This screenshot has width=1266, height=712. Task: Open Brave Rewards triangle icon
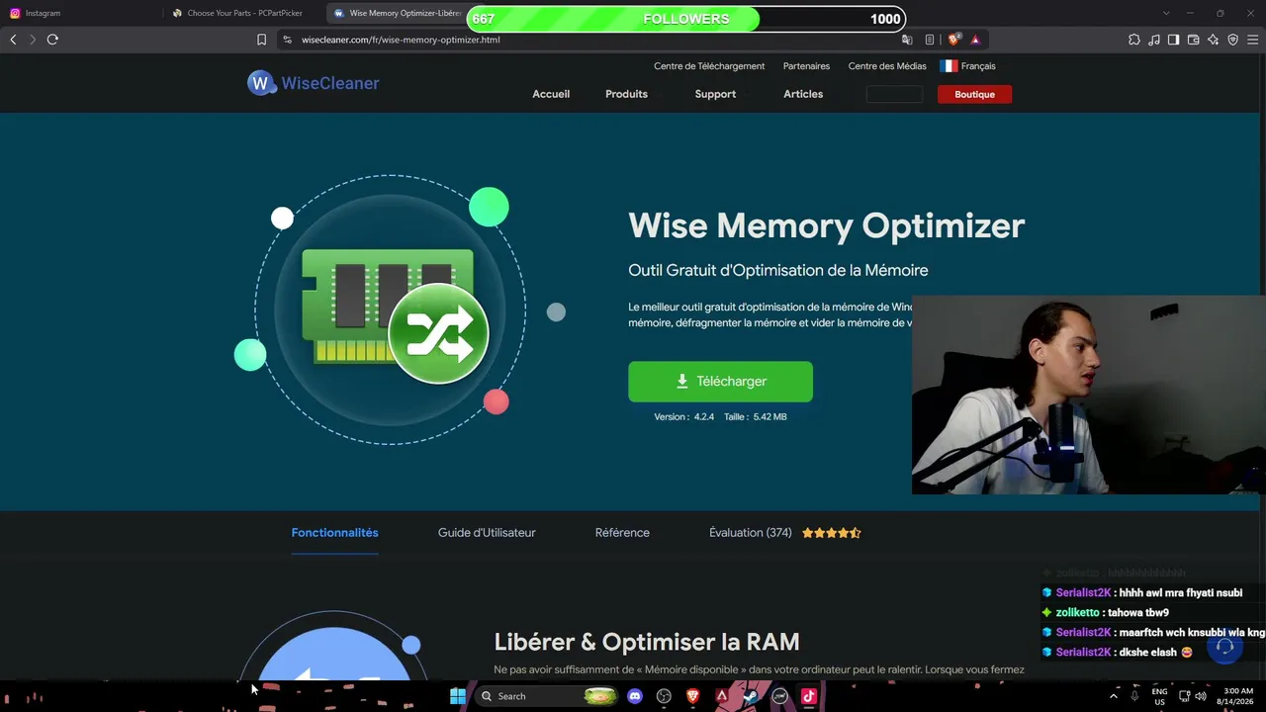pos(975,40)
